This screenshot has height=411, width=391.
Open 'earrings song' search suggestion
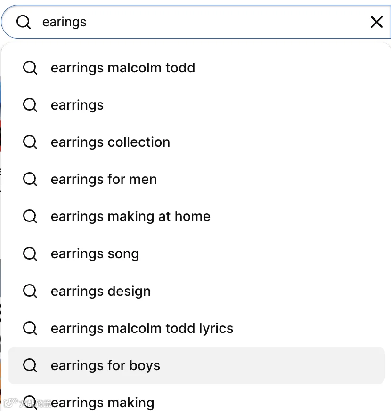pos(196,254)
